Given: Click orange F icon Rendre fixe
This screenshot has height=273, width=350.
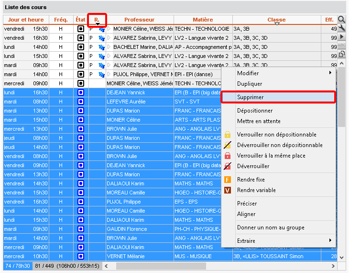Looking at the screenshot, I should point(228,180).
